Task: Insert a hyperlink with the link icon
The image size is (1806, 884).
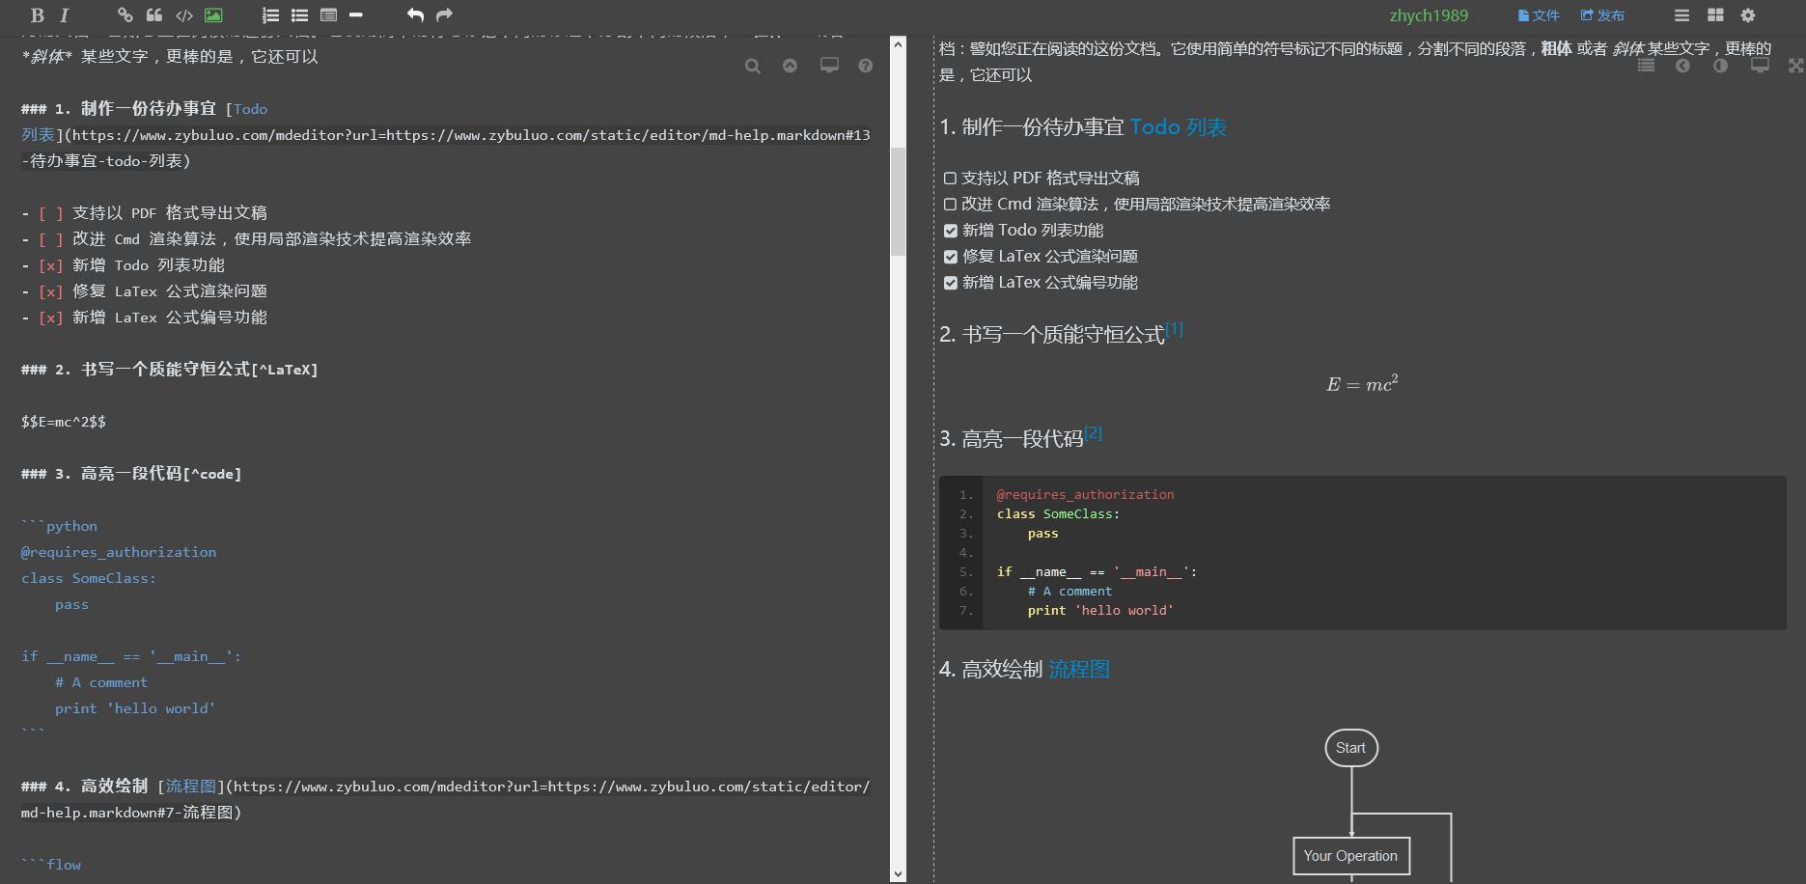Action: click(124, 15)
